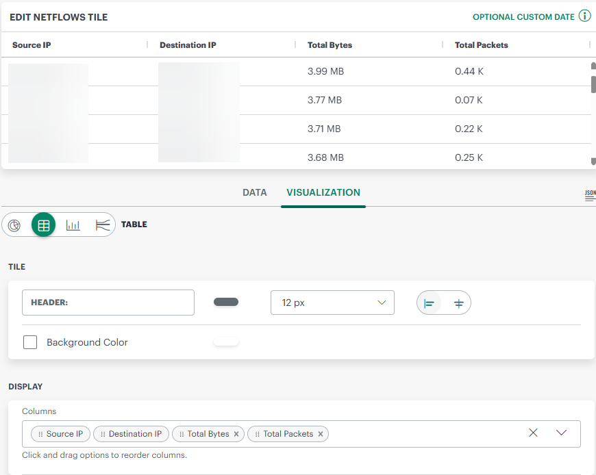Expand the Columns dropdown list

tap(562, 433)
